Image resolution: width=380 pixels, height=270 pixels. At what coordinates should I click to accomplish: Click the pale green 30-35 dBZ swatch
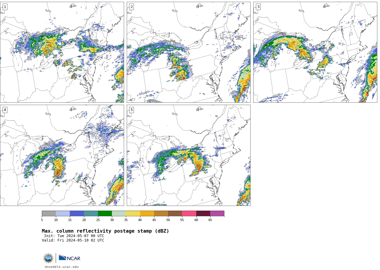(x=119, y=214)
